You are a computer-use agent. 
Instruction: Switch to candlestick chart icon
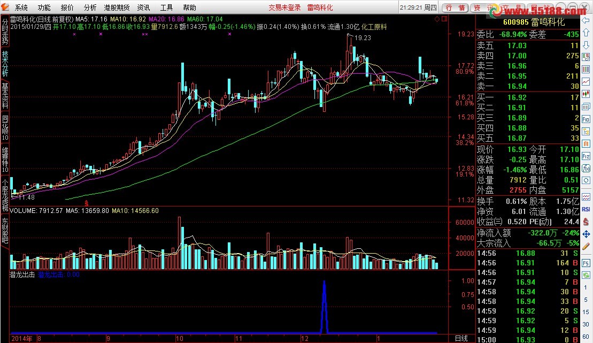586,94
